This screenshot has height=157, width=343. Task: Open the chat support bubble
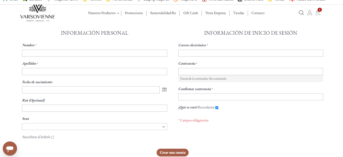pos(10,148)
